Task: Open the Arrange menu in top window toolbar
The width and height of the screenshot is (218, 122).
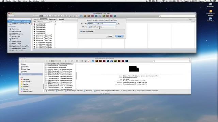Action: pyautogui.click(x=54, y=16)
